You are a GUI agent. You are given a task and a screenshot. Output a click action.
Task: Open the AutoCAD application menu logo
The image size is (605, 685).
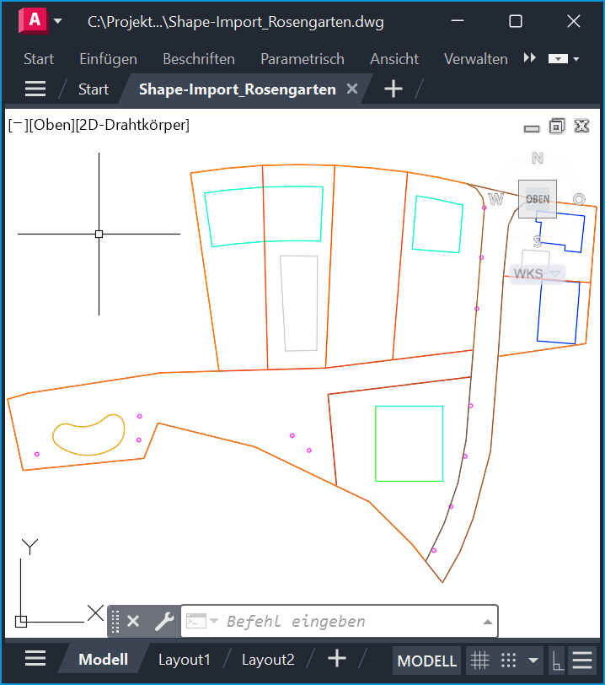(x=35, y=22)
